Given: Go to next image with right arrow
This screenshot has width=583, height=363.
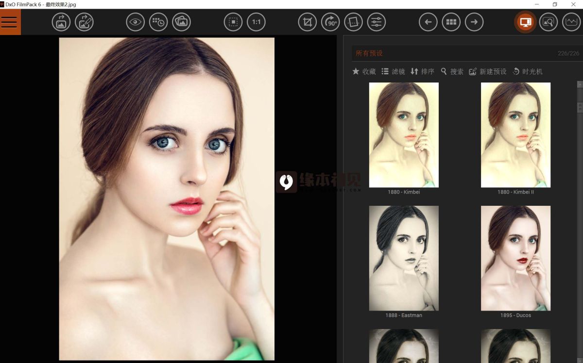Looking at the screenshot, I should (474, 22).
